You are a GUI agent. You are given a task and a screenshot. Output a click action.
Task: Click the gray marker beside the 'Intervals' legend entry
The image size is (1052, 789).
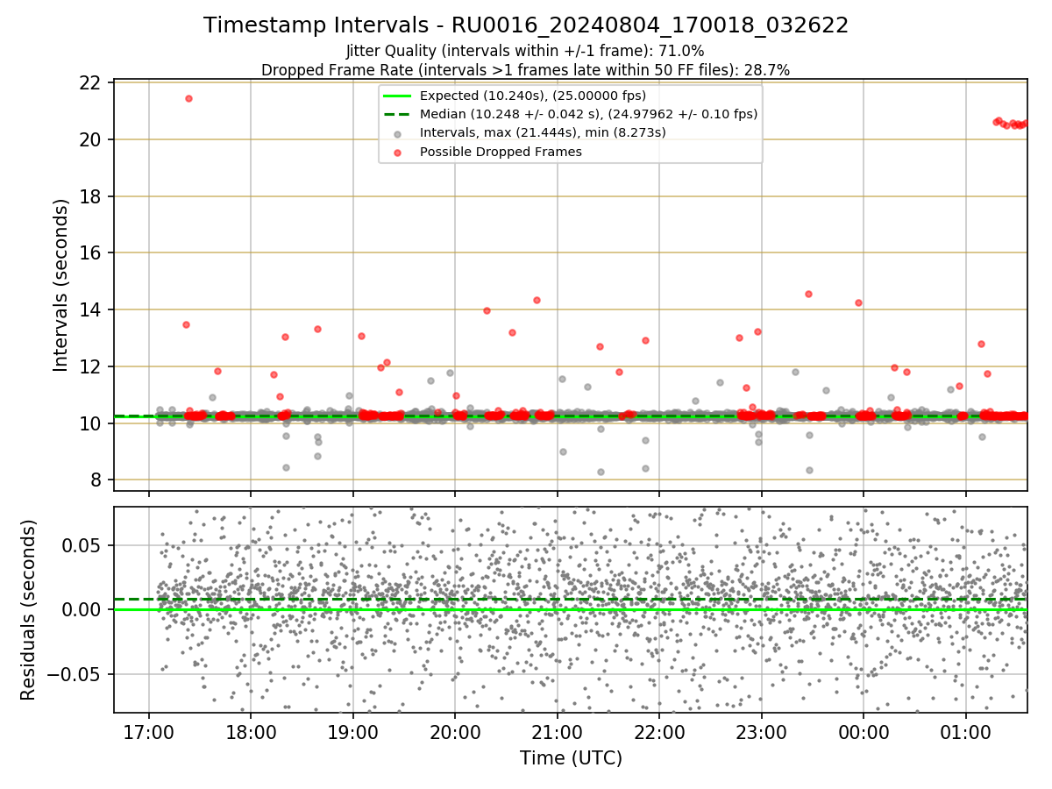pos(398,133)
